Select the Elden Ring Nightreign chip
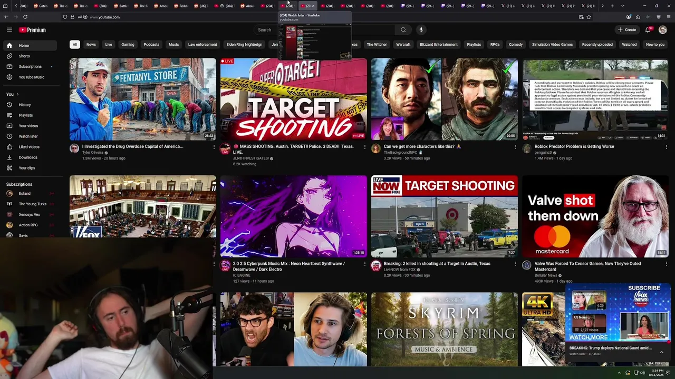The image size is (675, 379). click(244, 45)
